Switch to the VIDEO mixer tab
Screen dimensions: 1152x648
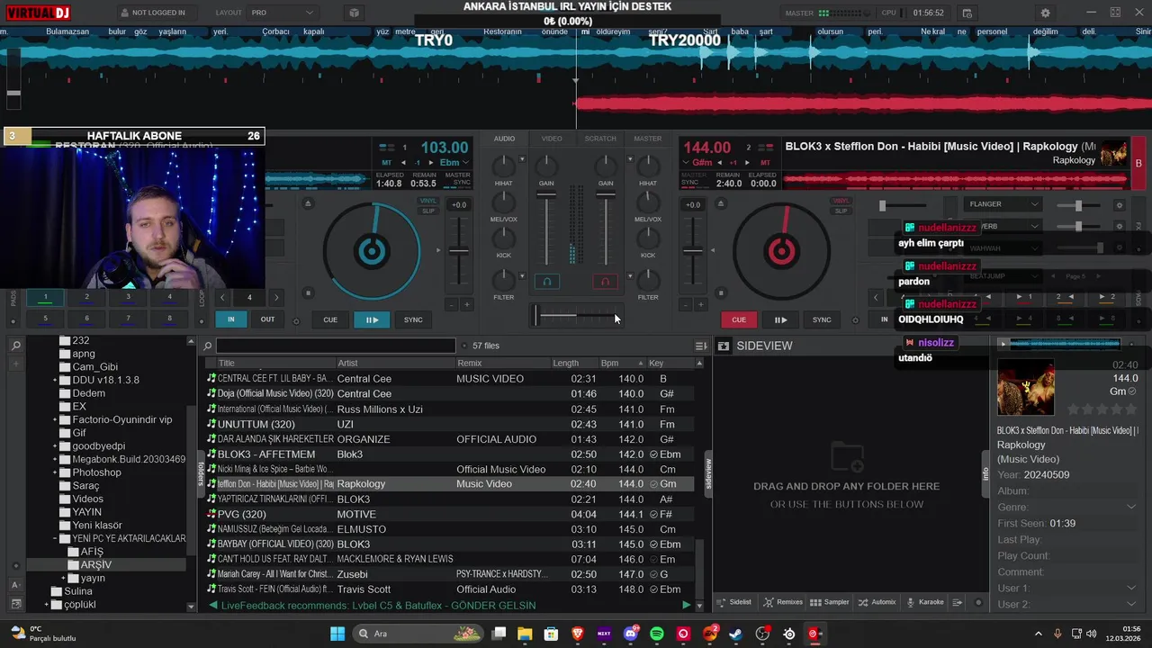[552, 139]
